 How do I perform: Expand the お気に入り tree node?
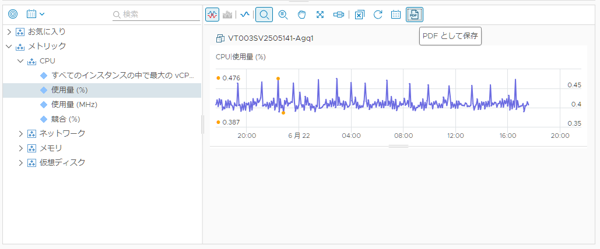(9, 31)
